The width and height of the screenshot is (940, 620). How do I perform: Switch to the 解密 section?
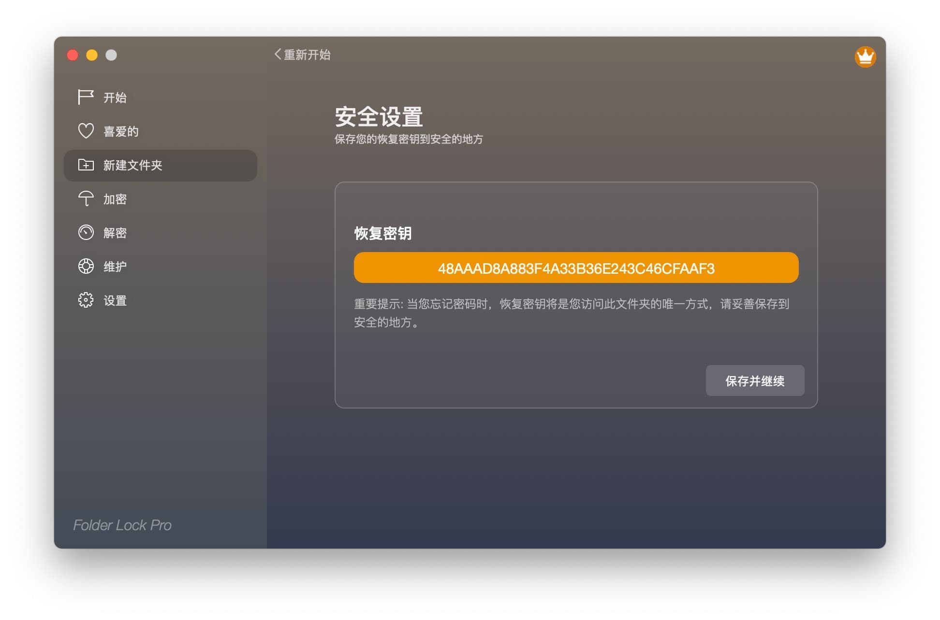[161, 233]
